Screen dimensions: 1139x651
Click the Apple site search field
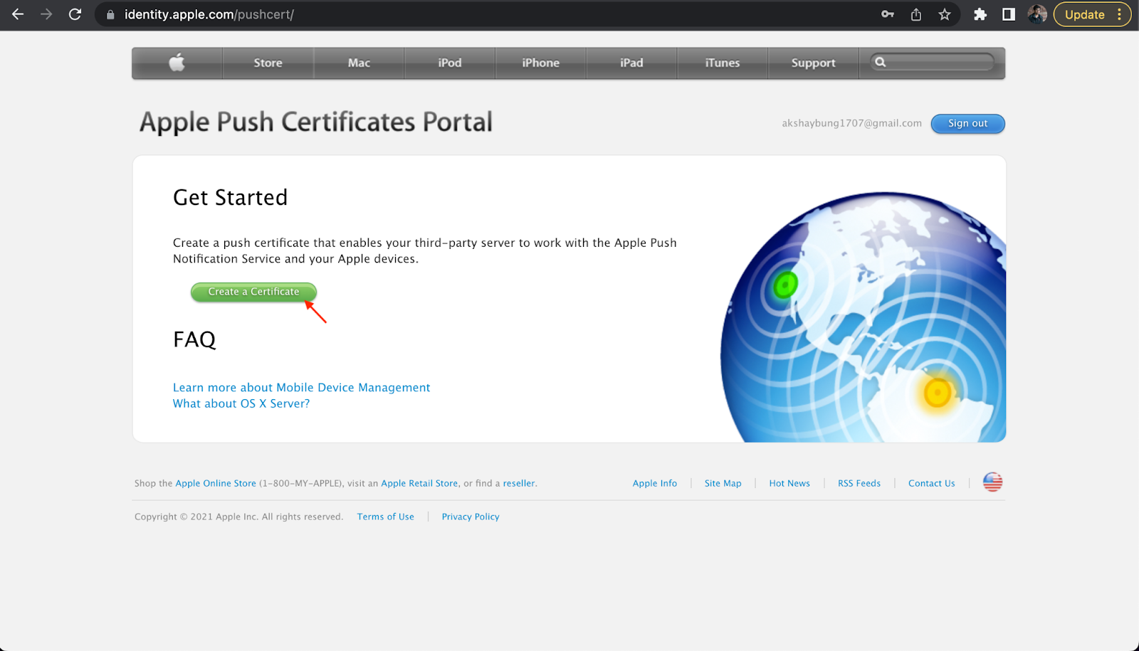tap(933, 63)
